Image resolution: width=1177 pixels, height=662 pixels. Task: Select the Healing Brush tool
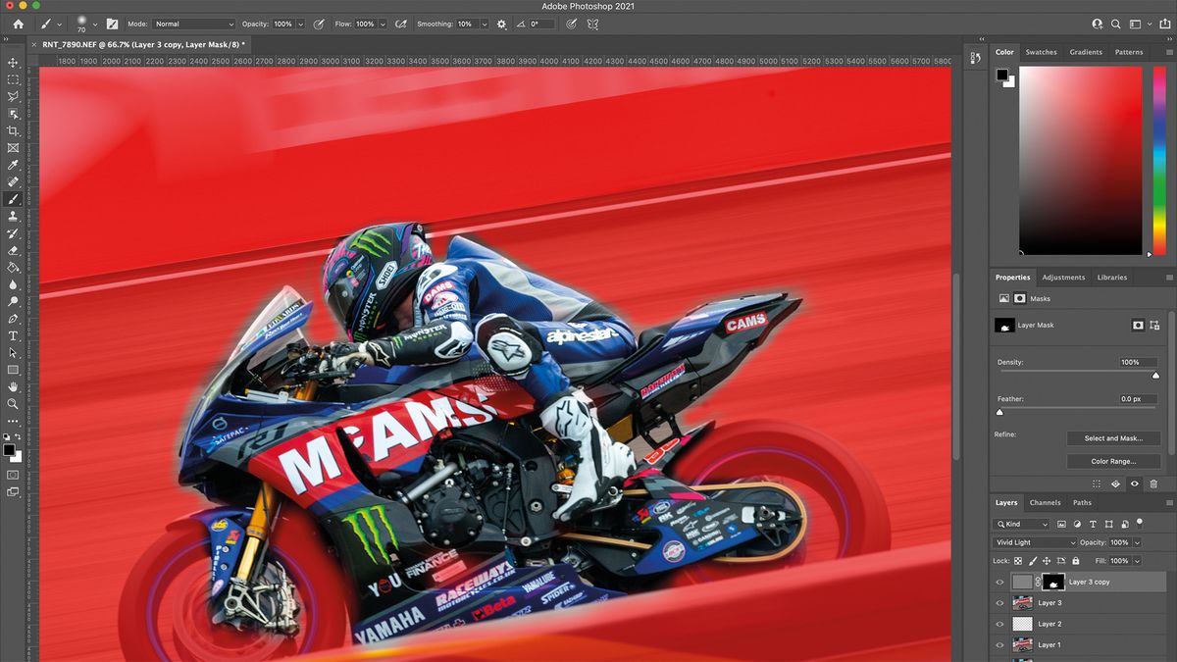[x=13, y=181]
